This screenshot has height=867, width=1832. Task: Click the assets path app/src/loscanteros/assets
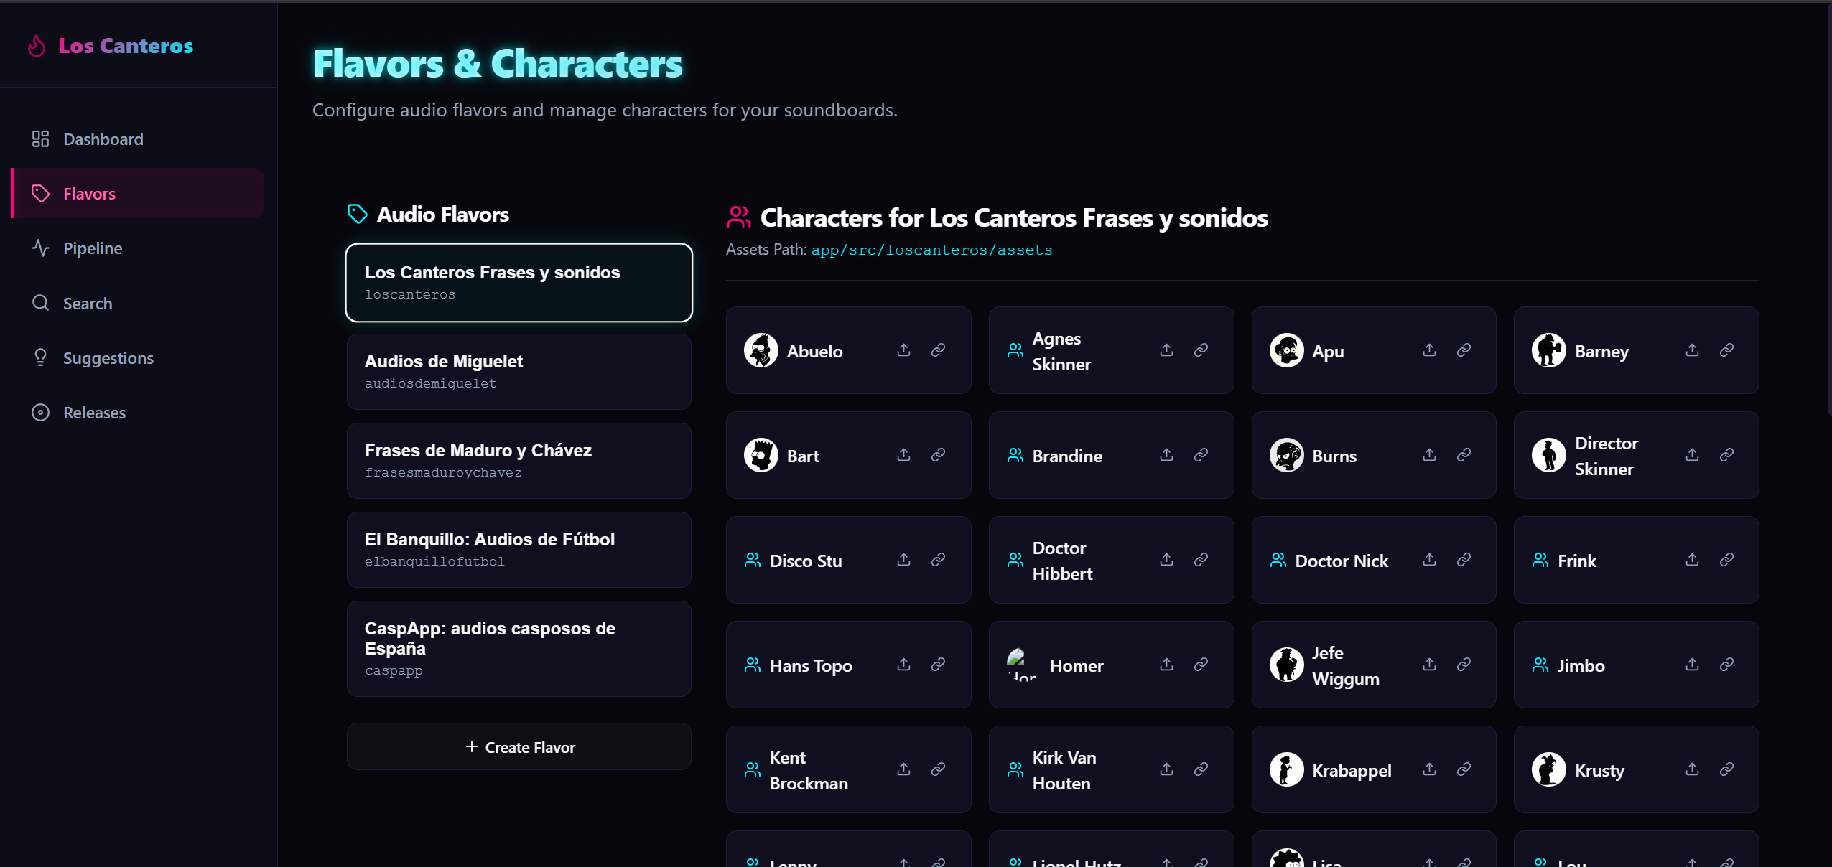click(931, 250)
